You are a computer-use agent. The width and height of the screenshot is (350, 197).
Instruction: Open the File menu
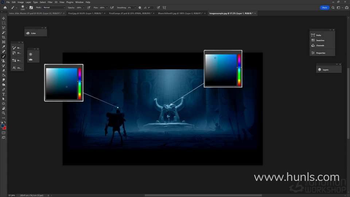click(8, 2)
